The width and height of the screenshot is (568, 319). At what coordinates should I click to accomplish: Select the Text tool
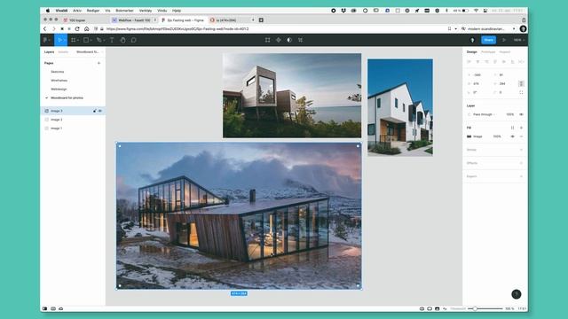point(112,40)
